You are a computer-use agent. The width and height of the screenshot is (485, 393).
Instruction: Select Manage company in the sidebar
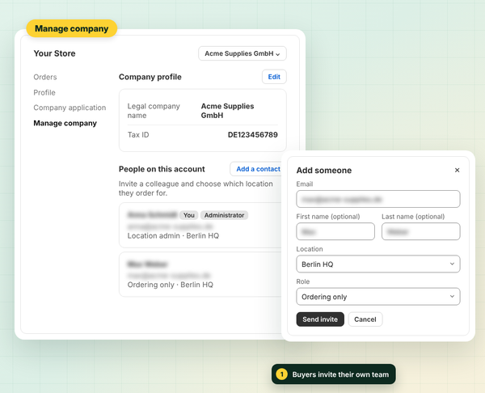tap(65, 123)
